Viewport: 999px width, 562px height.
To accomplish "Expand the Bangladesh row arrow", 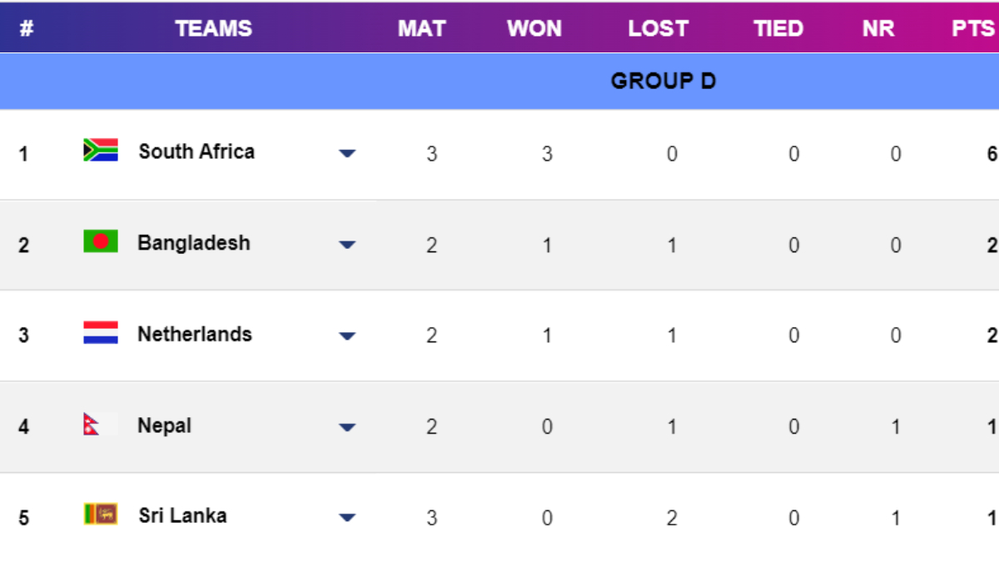I will pos(347,246).
